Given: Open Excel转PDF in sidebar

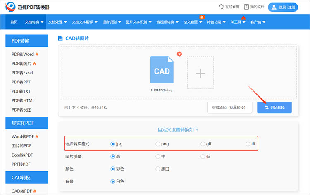Looking at the screenshot, I should pos(22,155).
